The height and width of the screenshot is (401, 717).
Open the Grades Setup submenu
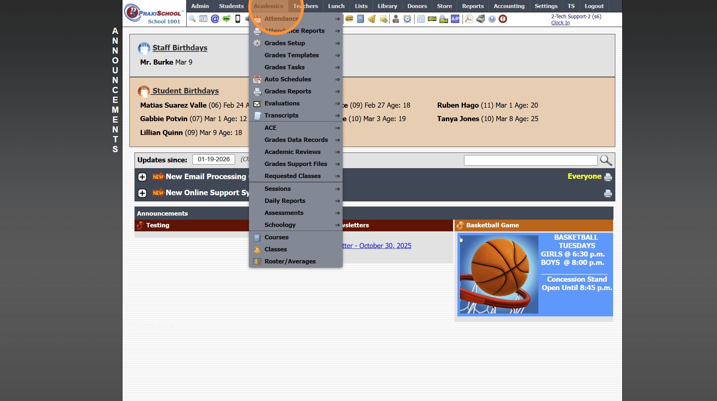(285, 43)
